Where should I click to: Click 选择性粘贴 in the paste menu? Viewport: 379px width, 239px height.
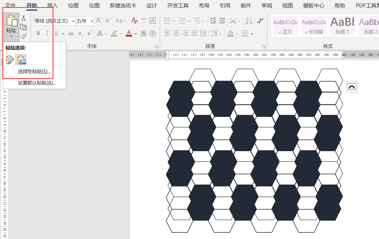[x=34, y=71]
